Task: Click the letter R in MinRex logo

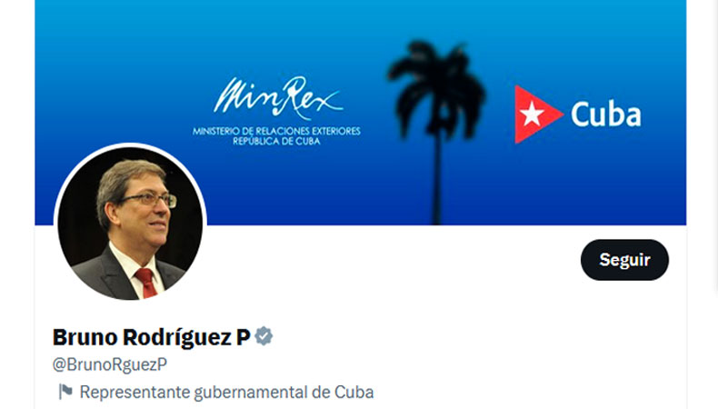Action: click(287, 95)
